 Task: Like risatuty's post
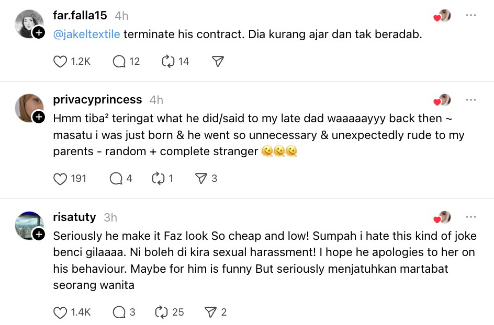[x=61, y=312]
